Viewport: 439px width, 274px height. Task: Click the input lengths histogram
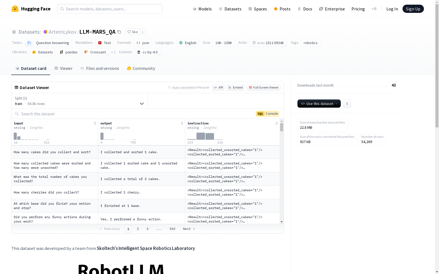32,136
